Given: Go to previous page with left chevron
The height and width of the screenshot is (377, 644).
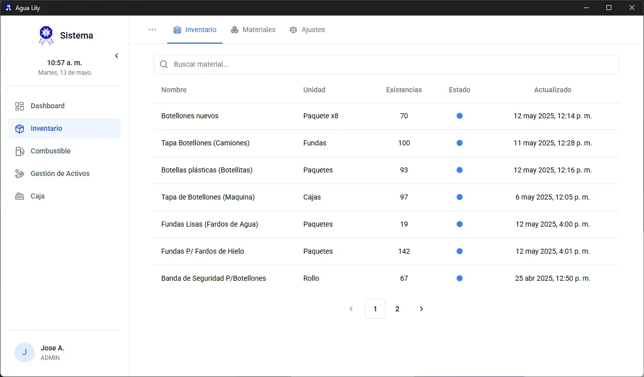Looking at the screenshot, I should coord(351,309).
